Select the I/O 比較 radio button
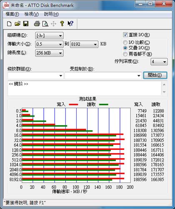This screenshot has width=175, height=209. 125,42
